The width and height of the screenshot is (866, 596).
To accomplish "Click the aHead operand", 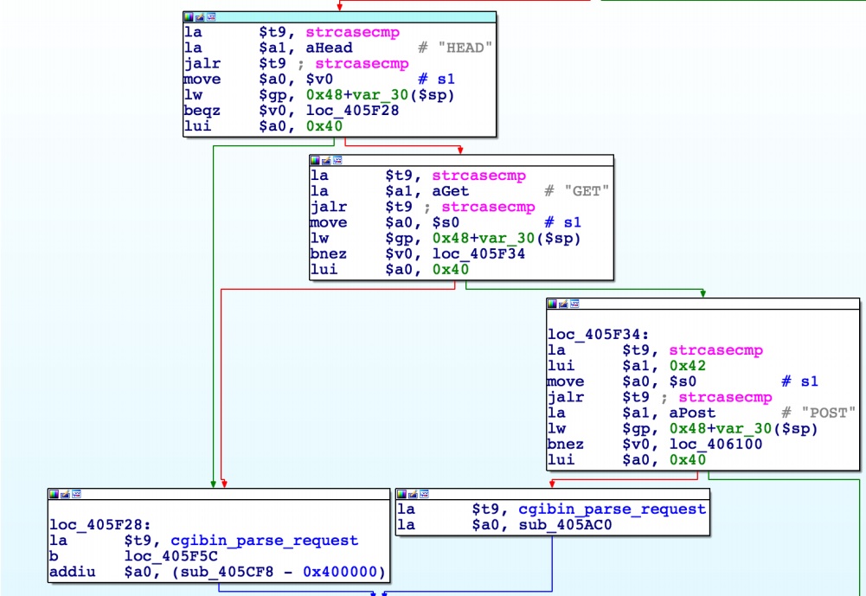I will click(329, 48).
